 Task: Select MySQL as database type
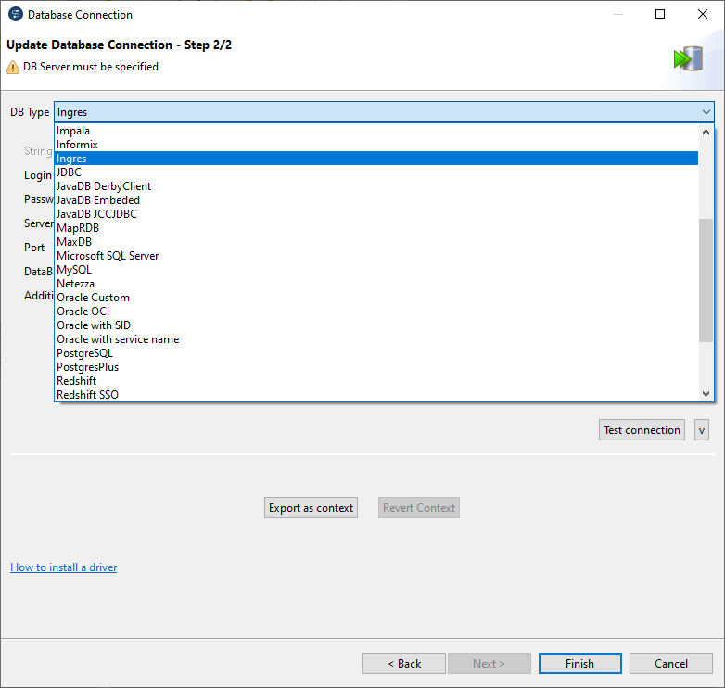pos(375,270)
